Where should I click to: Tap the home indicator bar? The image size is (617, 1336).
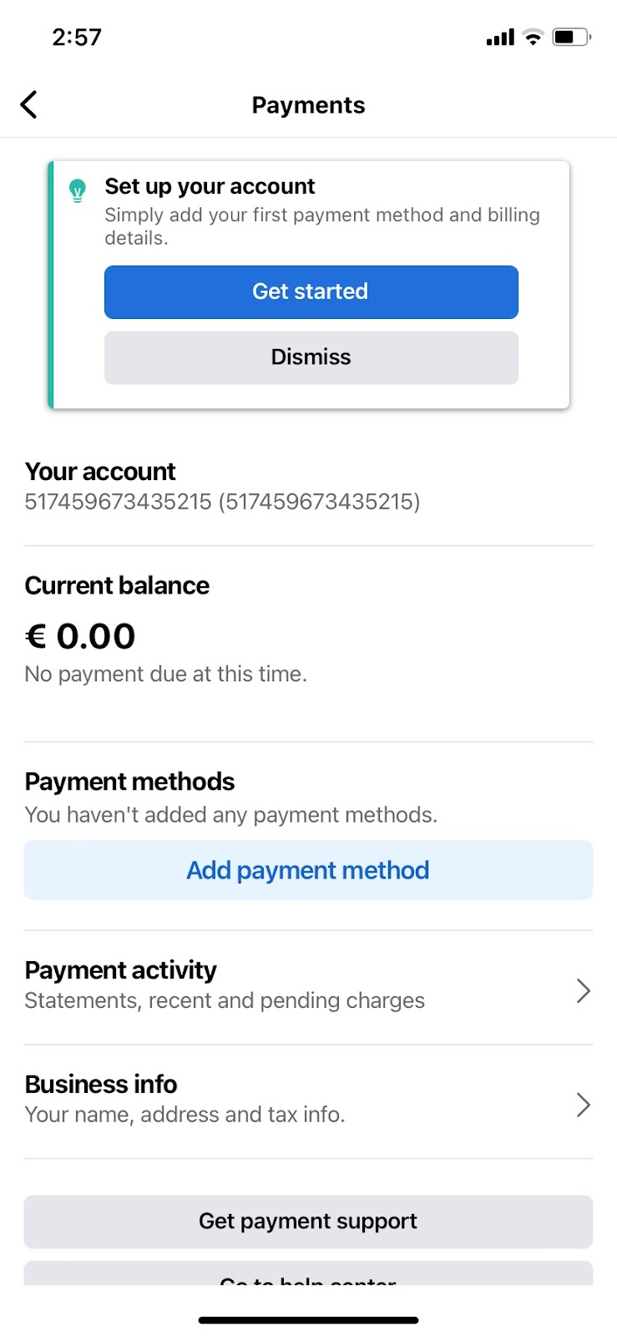pyautogui.click(x=308, y=1320)
